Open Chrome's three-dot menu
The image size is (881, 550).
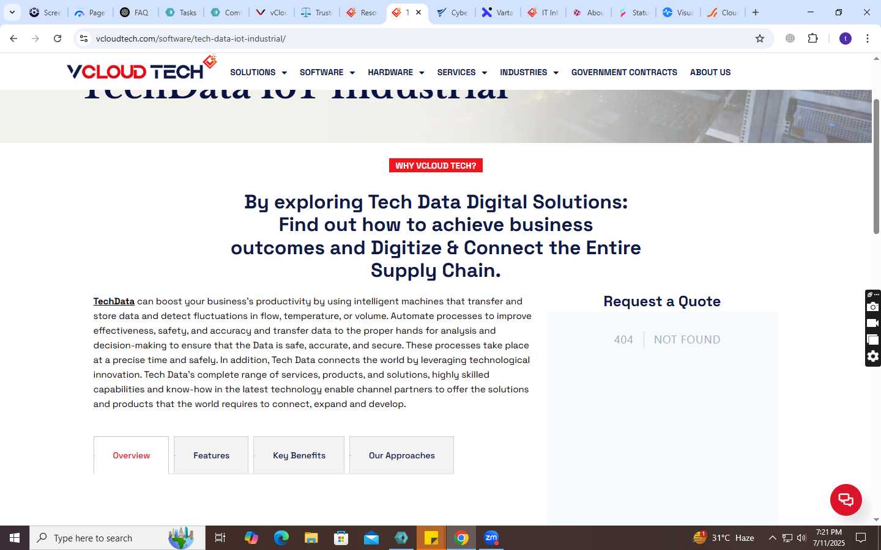click(x=868, y=38)
